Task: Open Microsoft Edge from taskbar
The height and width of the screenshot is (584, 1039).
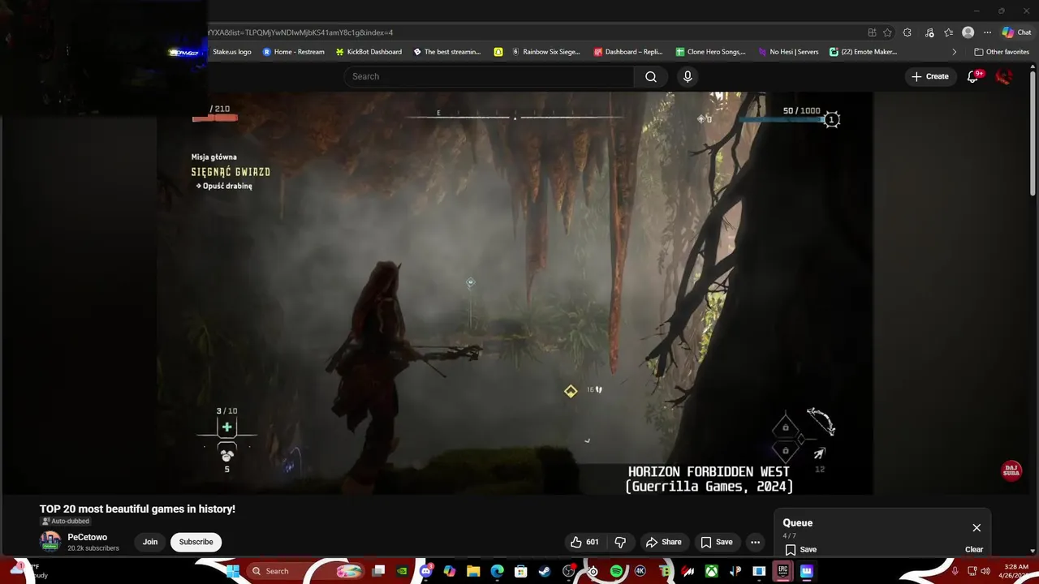Action: click(497, 571)
